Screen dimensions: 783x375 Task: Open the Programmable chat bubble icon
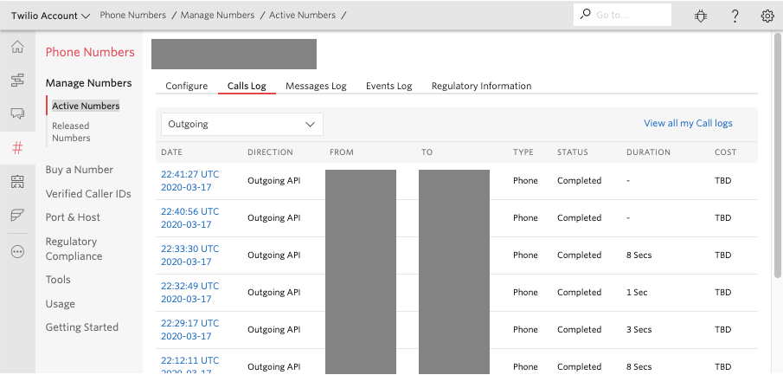(x=17, y=114)
